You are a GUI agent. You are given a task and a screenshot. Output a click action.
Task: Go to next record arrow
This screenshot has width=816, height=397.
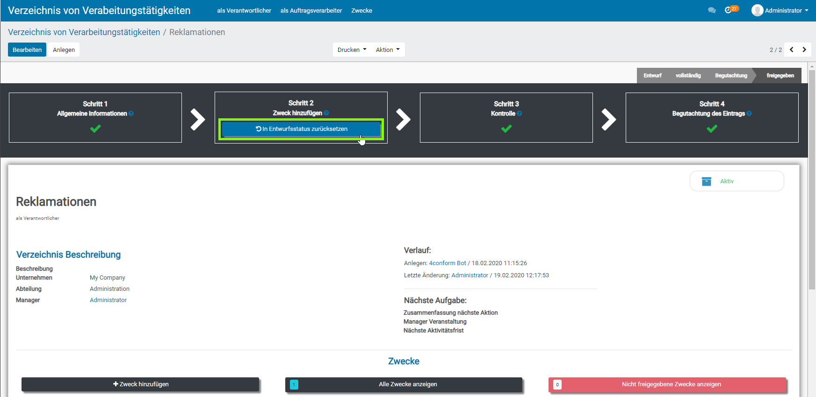pyautogui.click(x=804, y=50)
